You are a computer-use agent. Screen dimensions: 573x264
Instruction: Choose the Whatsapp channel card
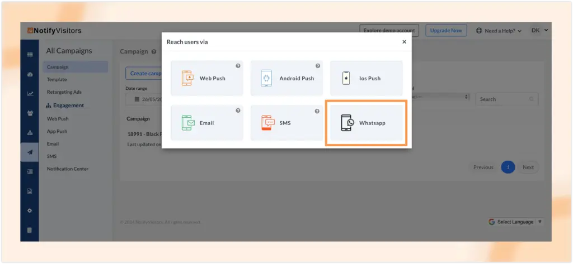(x=366, y=123)
